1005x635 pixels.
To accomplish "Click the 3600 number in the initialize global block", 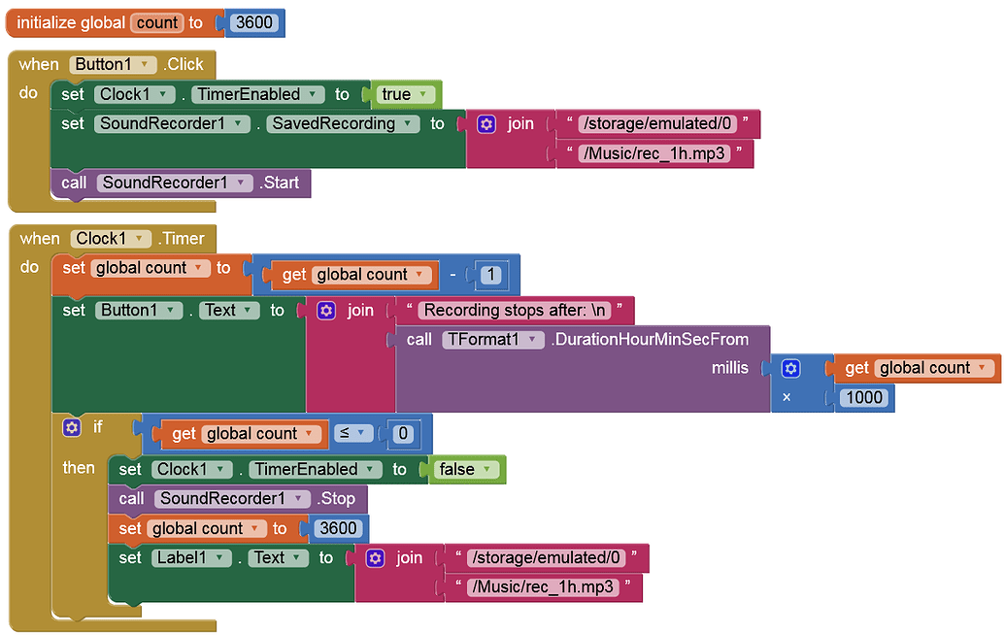I will 254,23.
